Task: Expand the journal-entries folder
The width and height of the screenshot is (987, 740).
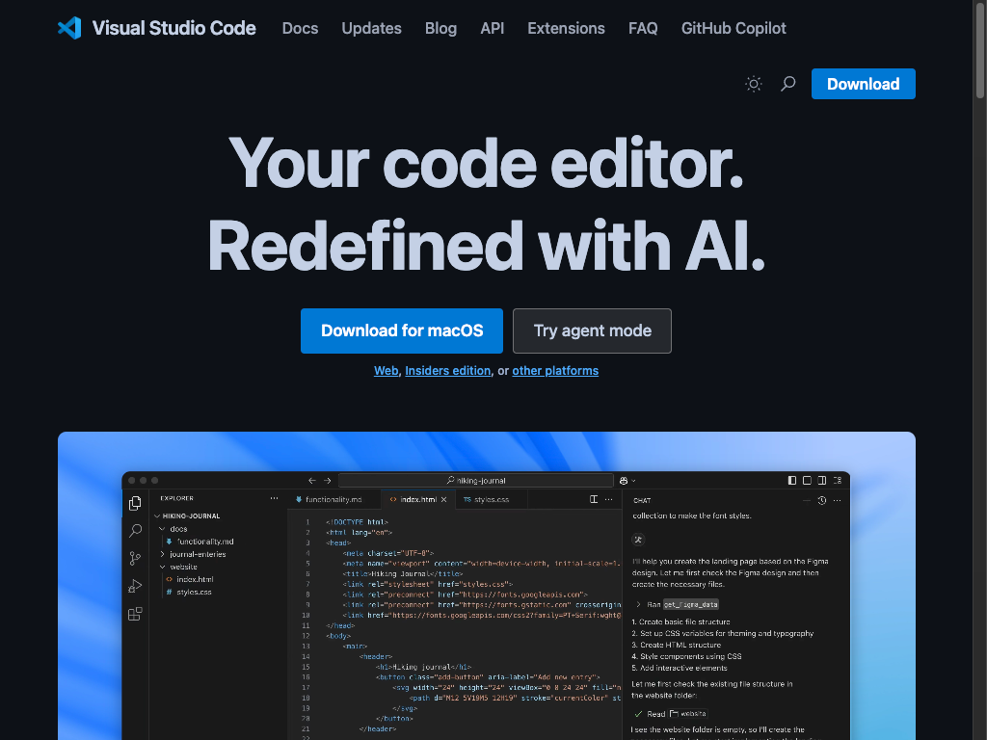Action: [x=163, y=554]
